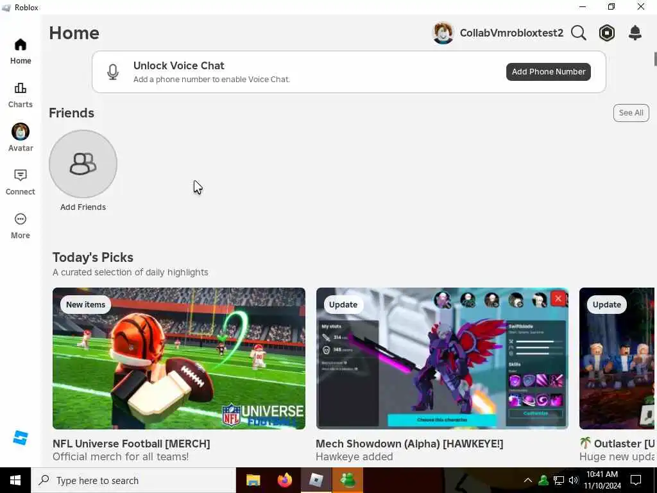
Task: Click the Add Friends circle icon
Action: pyautogui.click(x=83, y=164)
